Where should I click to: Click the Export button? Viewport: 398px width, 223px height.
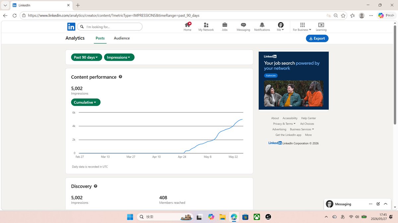[317, 38]
